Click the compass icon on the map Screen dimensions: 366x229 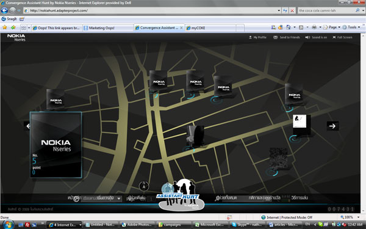pyautogui.click(x=144, y=186)
